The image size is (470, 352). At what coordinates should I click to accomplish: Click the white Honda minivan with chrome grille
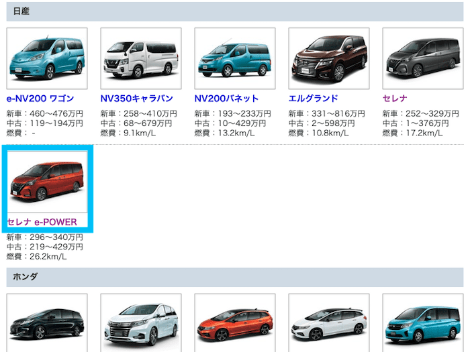pyautogui.click(x=141, y=322)
